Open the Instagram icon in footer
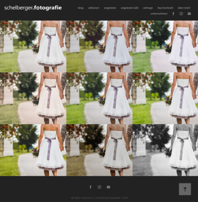 (99, 187)
